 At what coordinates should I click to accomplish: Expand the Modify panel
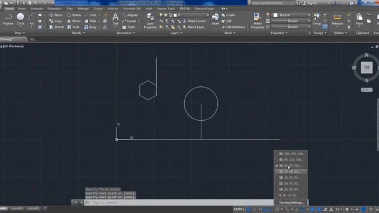[78, 33]
